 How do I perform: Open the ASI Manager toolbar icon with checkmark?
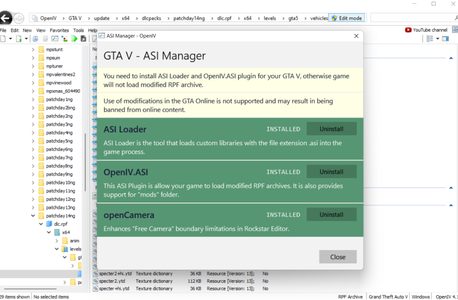pos(55,38)
